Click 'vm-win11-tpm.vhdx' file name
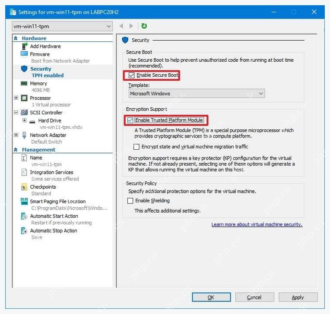The height and width of the screenshot is (314, 330). click(x=61, y=127)
